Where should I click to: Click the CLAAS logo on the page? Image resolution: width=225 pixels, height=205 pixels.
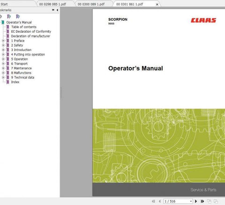203,20
